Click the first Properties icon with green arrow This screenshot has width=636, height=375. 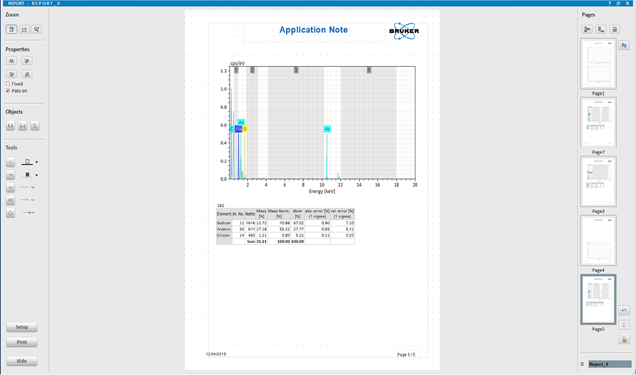11,61
